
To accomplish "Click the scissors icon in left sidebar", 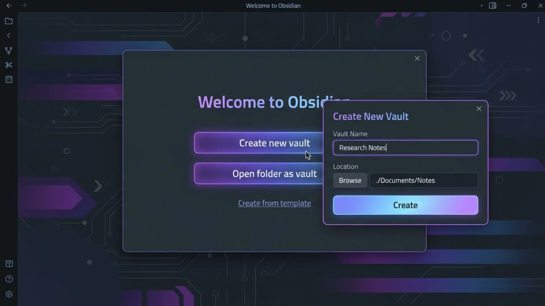I will pos(9,65).
